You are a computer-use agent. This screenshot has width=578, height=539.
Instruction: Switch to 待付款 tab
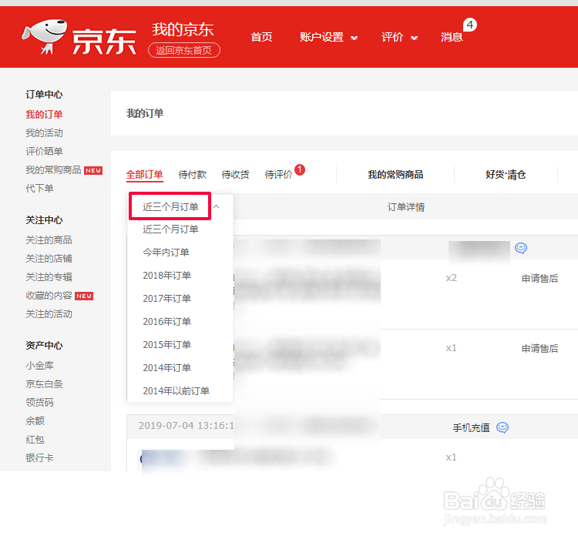pyautogui.click(x=192, y=174)
